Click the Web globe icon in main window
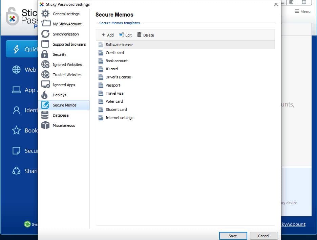The height and width of the screenshot is (240, 317). pos(16,70)
